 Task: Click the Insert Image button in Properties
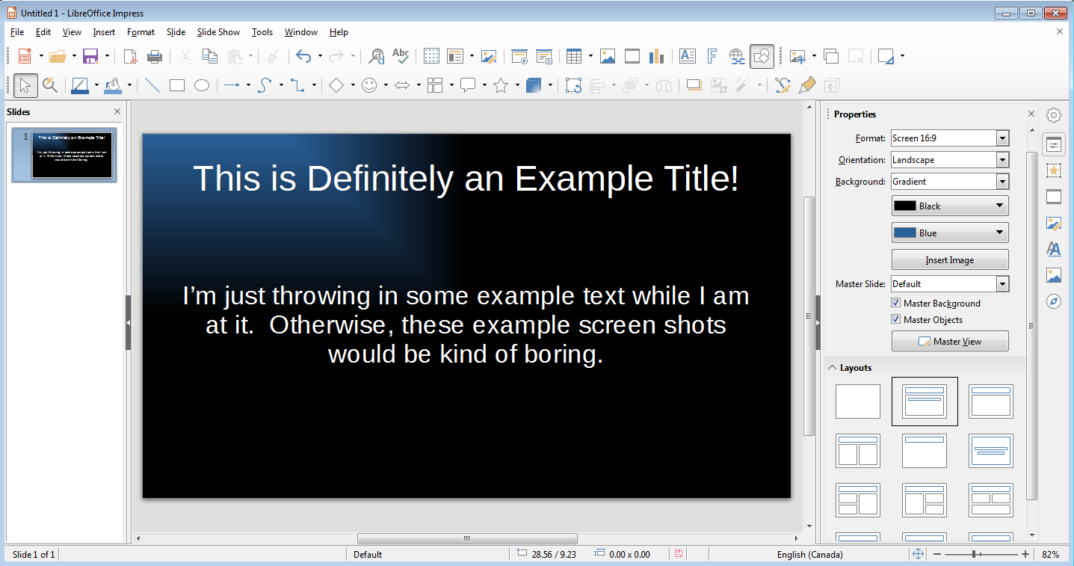pos(950,259)
